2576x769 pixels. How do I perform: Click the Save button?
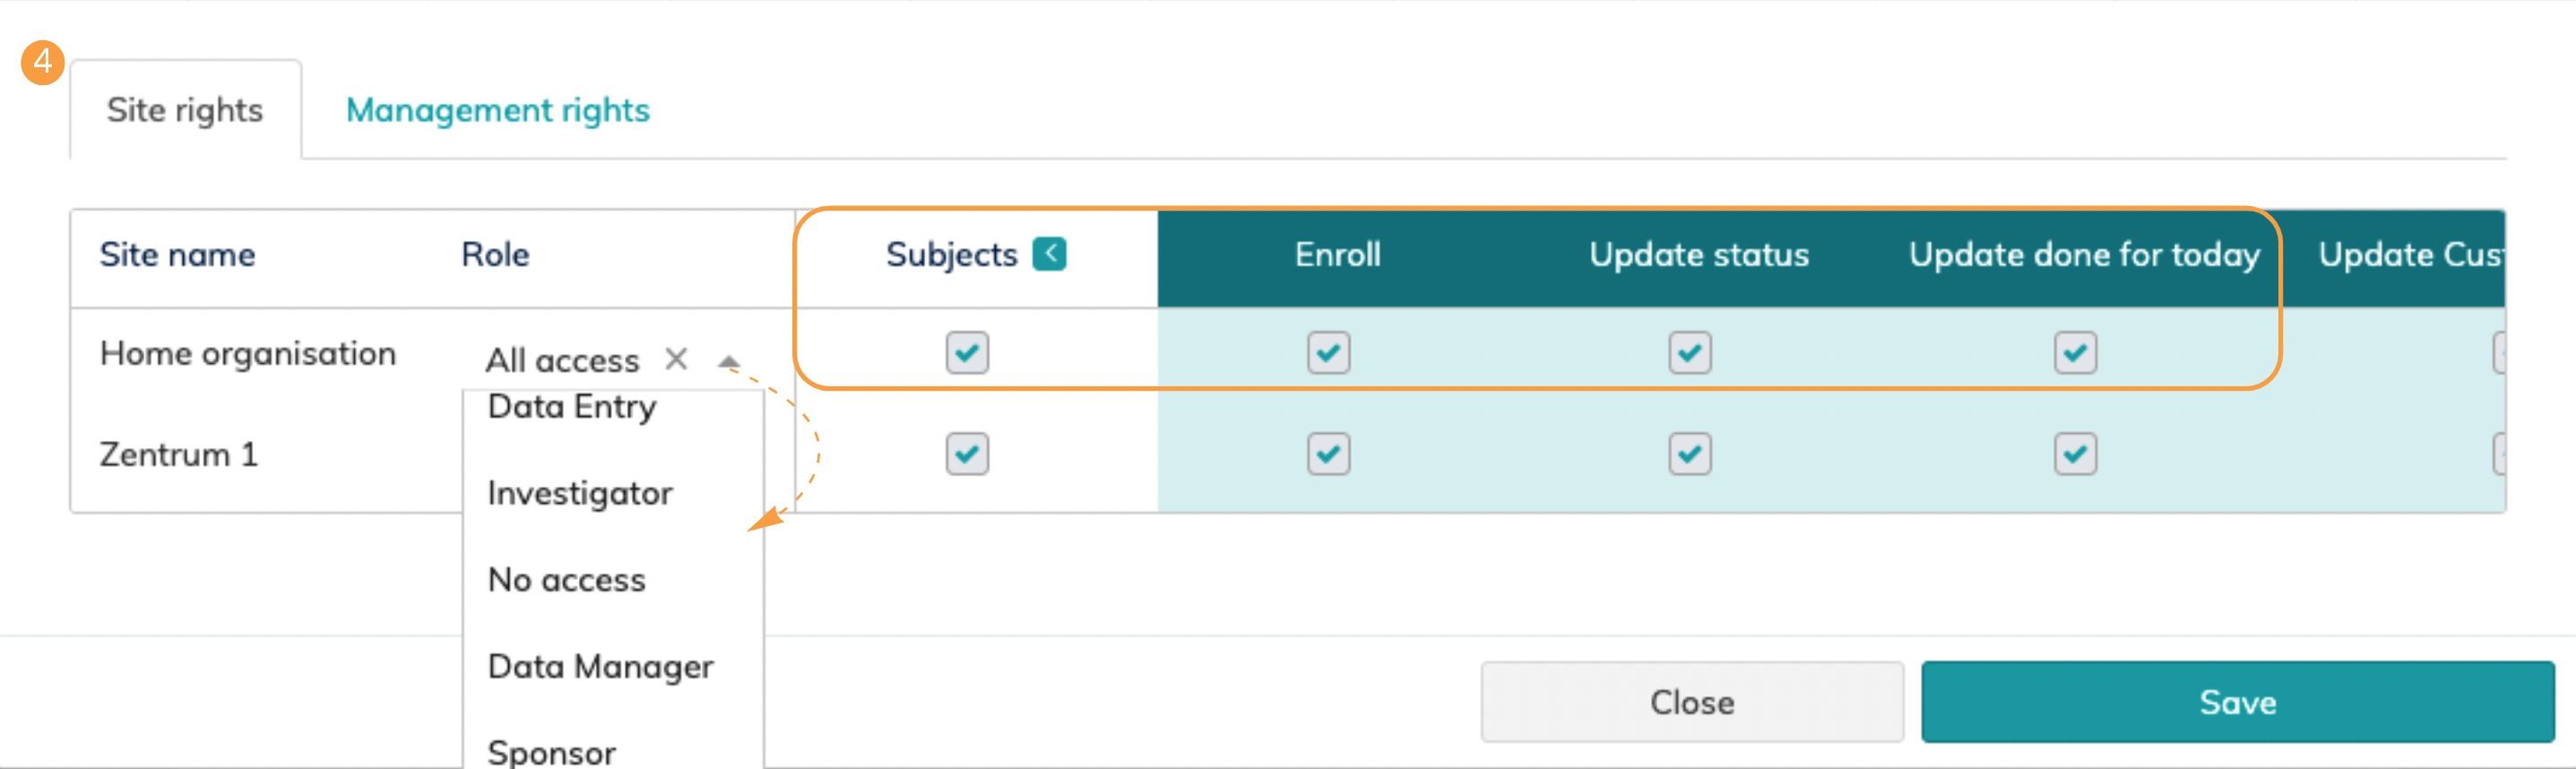click(2237, 702)
